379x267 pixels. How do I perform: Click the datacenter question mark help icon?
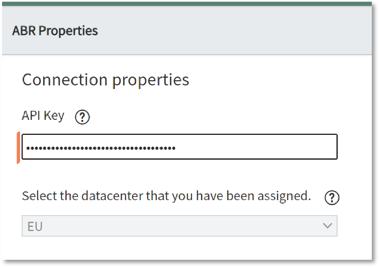click(332, 198)
